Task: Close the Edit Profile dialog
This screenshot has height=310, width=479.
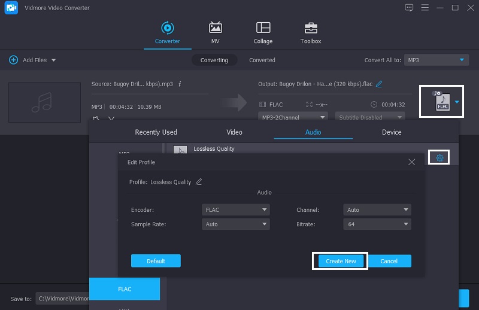Action: tap(411, 162)
